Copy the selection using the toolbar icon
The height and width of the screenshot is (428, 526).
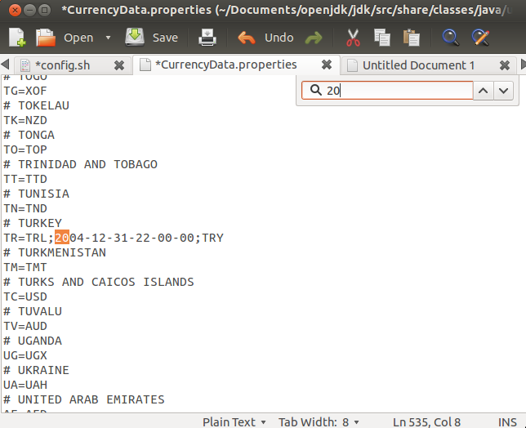pos(381,38)
